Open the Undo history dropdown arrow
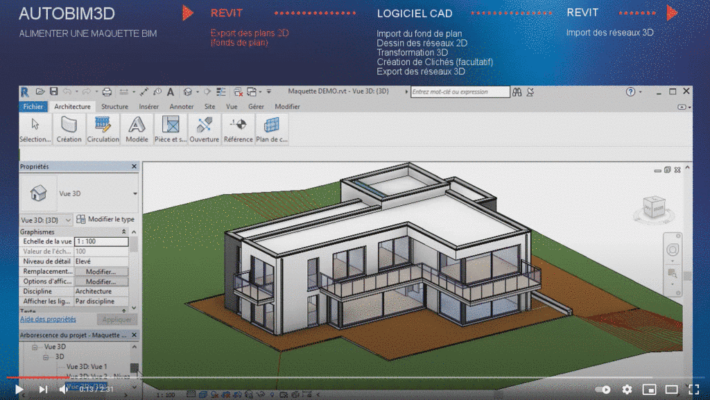Image resolution: width=710 pixels, height=400 pixels. pyautogui.click(x=76, y=92)
